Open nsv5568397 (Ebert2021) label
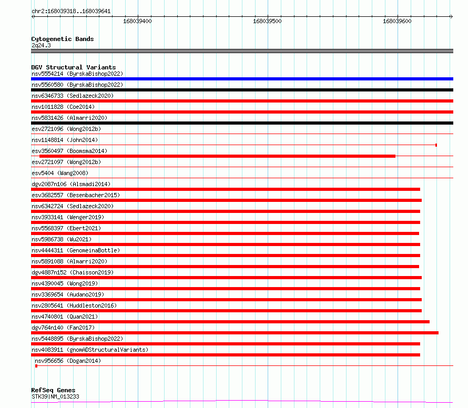The image size is (468, 408). [66, 228]
